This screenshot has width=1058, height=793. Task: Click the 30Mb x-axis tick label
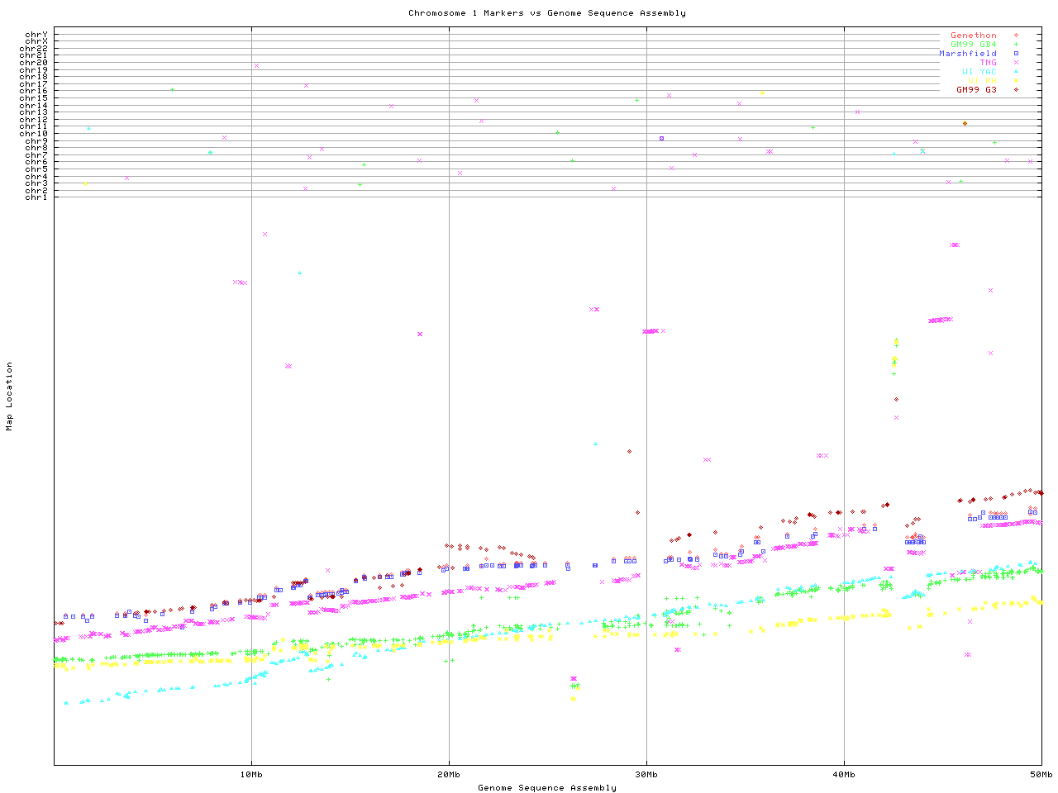coord(646,775)
